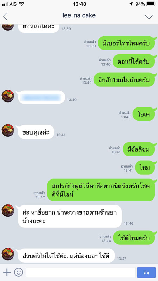Screen dimensions: 158x281
Task: Tap the Wi-Fi icon in status bar
Action: tap(21, 4)
